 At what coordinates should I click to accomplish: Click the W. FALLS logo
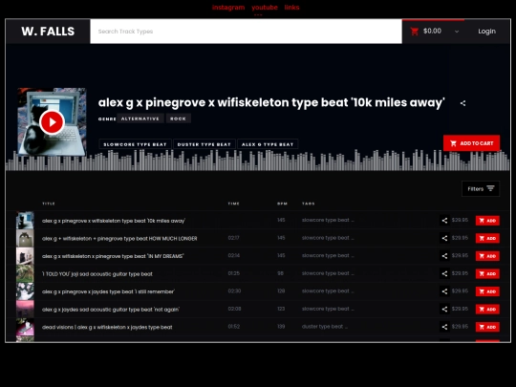pos(48,32)
